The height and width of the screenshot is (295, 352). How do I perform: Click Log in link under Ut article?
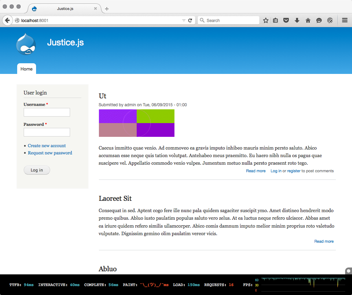(x=276, y=171)
